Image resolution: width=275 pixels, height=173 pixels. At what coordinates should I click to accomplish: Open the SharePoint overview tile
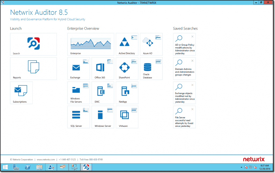(x=127, y=69)
